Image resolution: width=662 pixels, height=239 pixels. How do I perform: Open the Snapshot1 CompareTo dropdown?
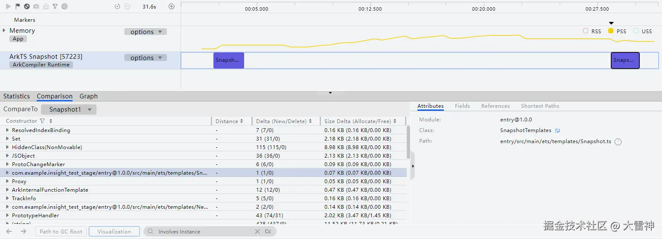coord(69,109)
